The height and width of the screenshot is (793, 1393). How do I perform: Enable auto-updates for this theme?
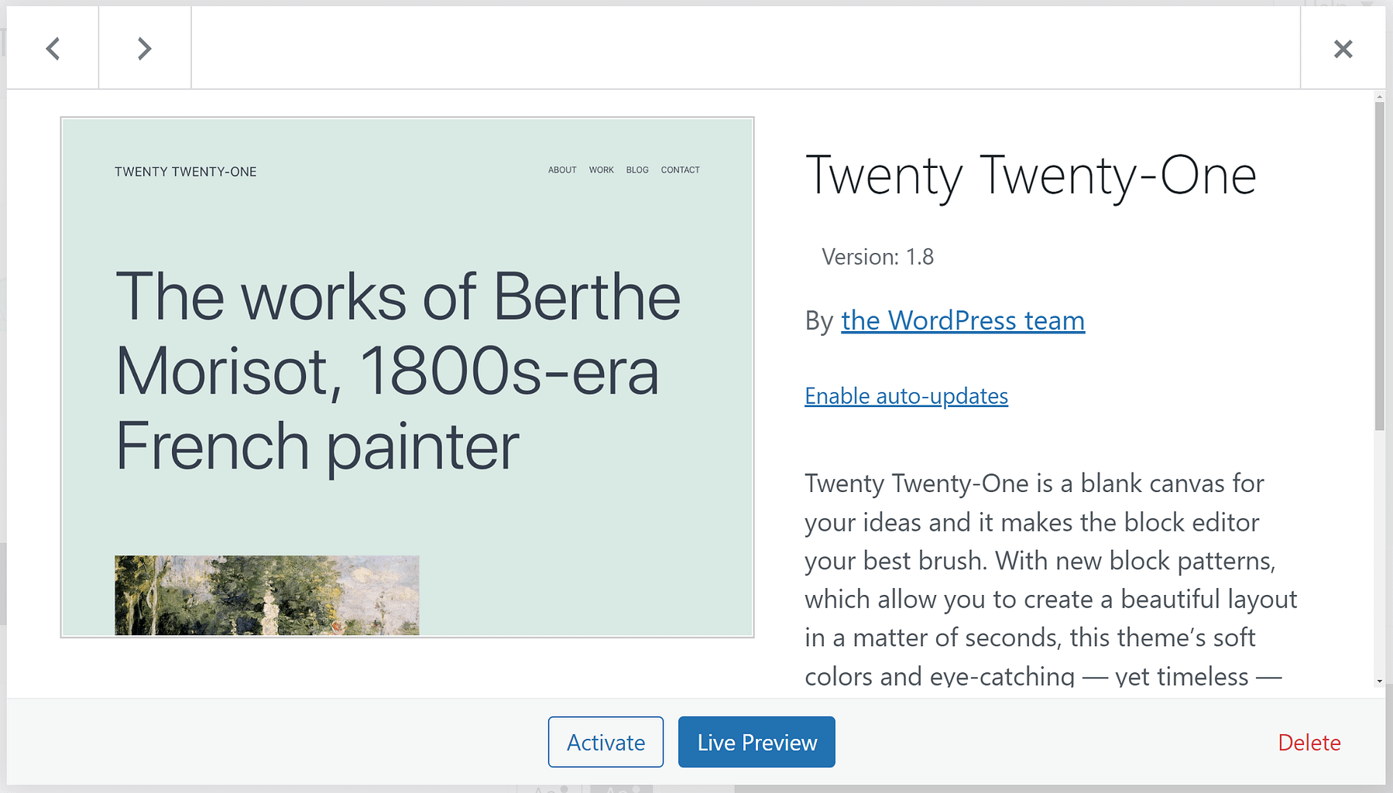(x=906, y=396)
